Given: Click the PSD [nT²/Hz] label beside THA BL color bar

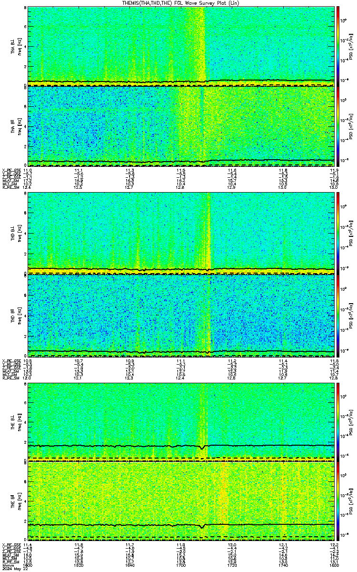Looking at the screenshot, I should click(351, 46).
